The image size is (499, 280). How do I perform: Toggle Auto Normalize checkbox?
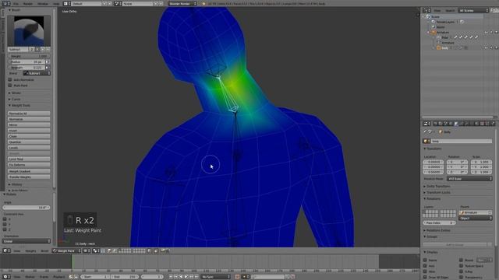10,79
